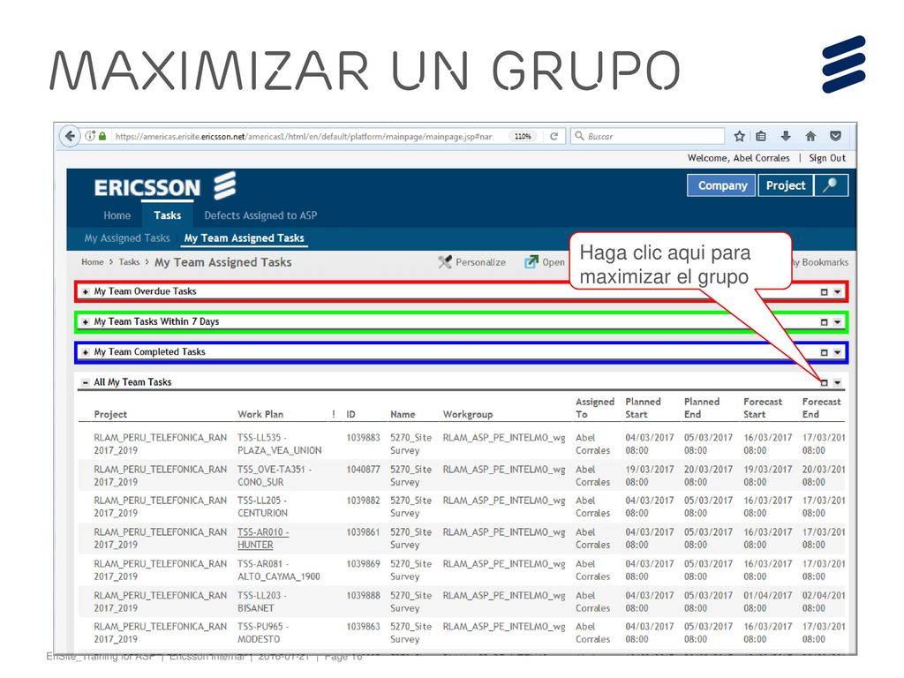Image resolution: width=904 pixels, height=678 pixels.
Task: Select the Tasks main tab
Action: (167, 215)
